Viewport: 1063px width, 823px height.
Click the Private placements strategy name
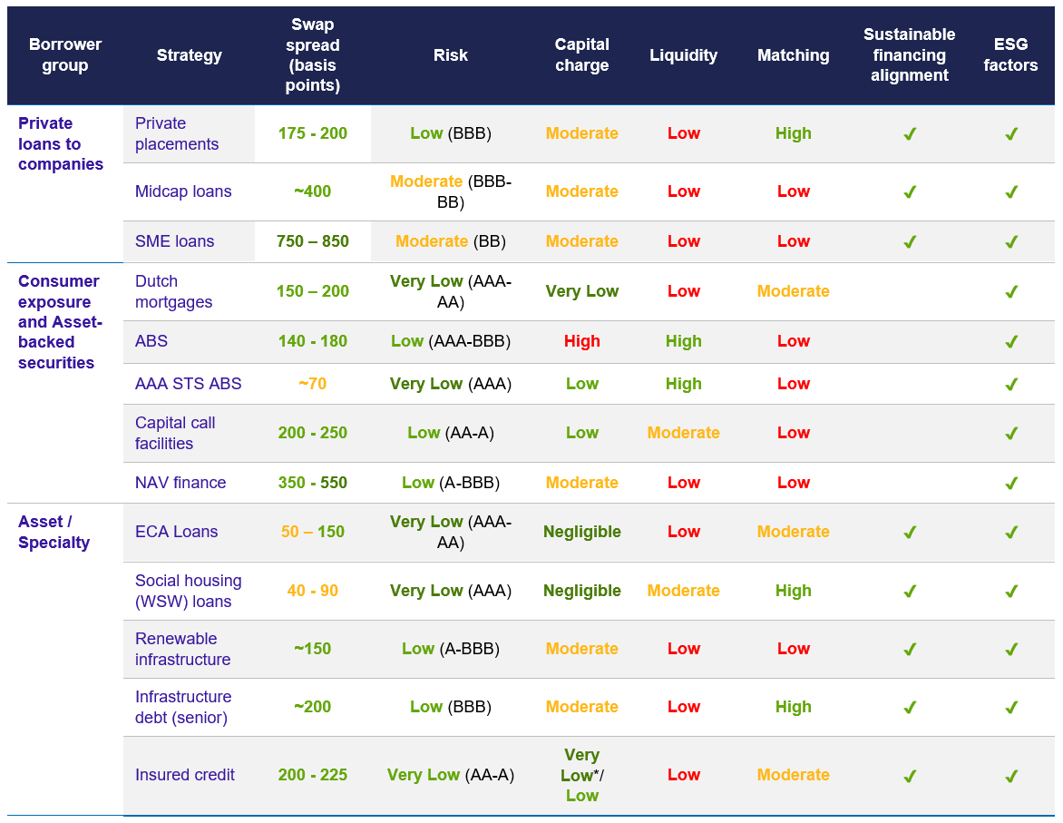177,133
